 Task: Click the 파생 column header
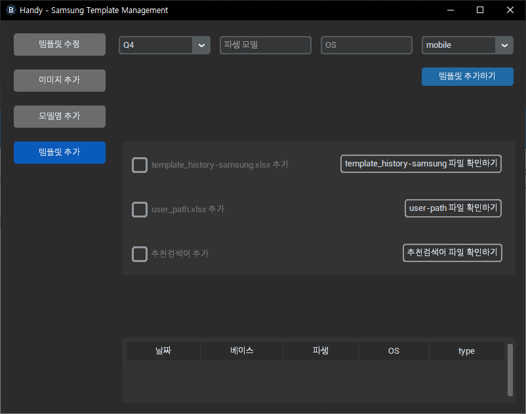tap(321, 351)
